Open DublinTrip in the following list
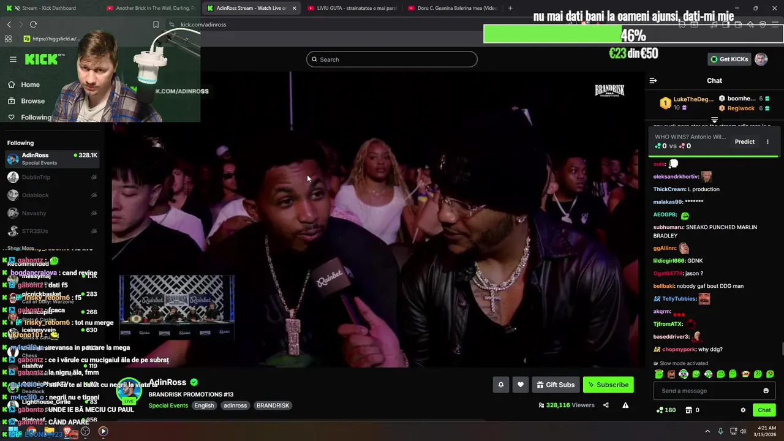The height and width of the screenshot is (441, 784). [52, 177]
